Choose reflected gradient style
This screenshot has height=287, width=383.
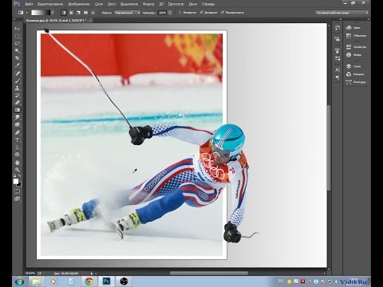85,13
